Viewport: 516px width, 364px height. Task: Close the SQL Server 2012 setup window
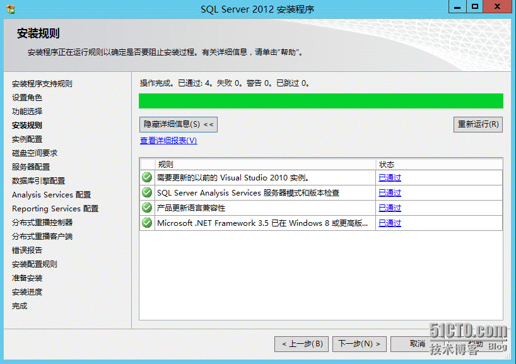497,6
